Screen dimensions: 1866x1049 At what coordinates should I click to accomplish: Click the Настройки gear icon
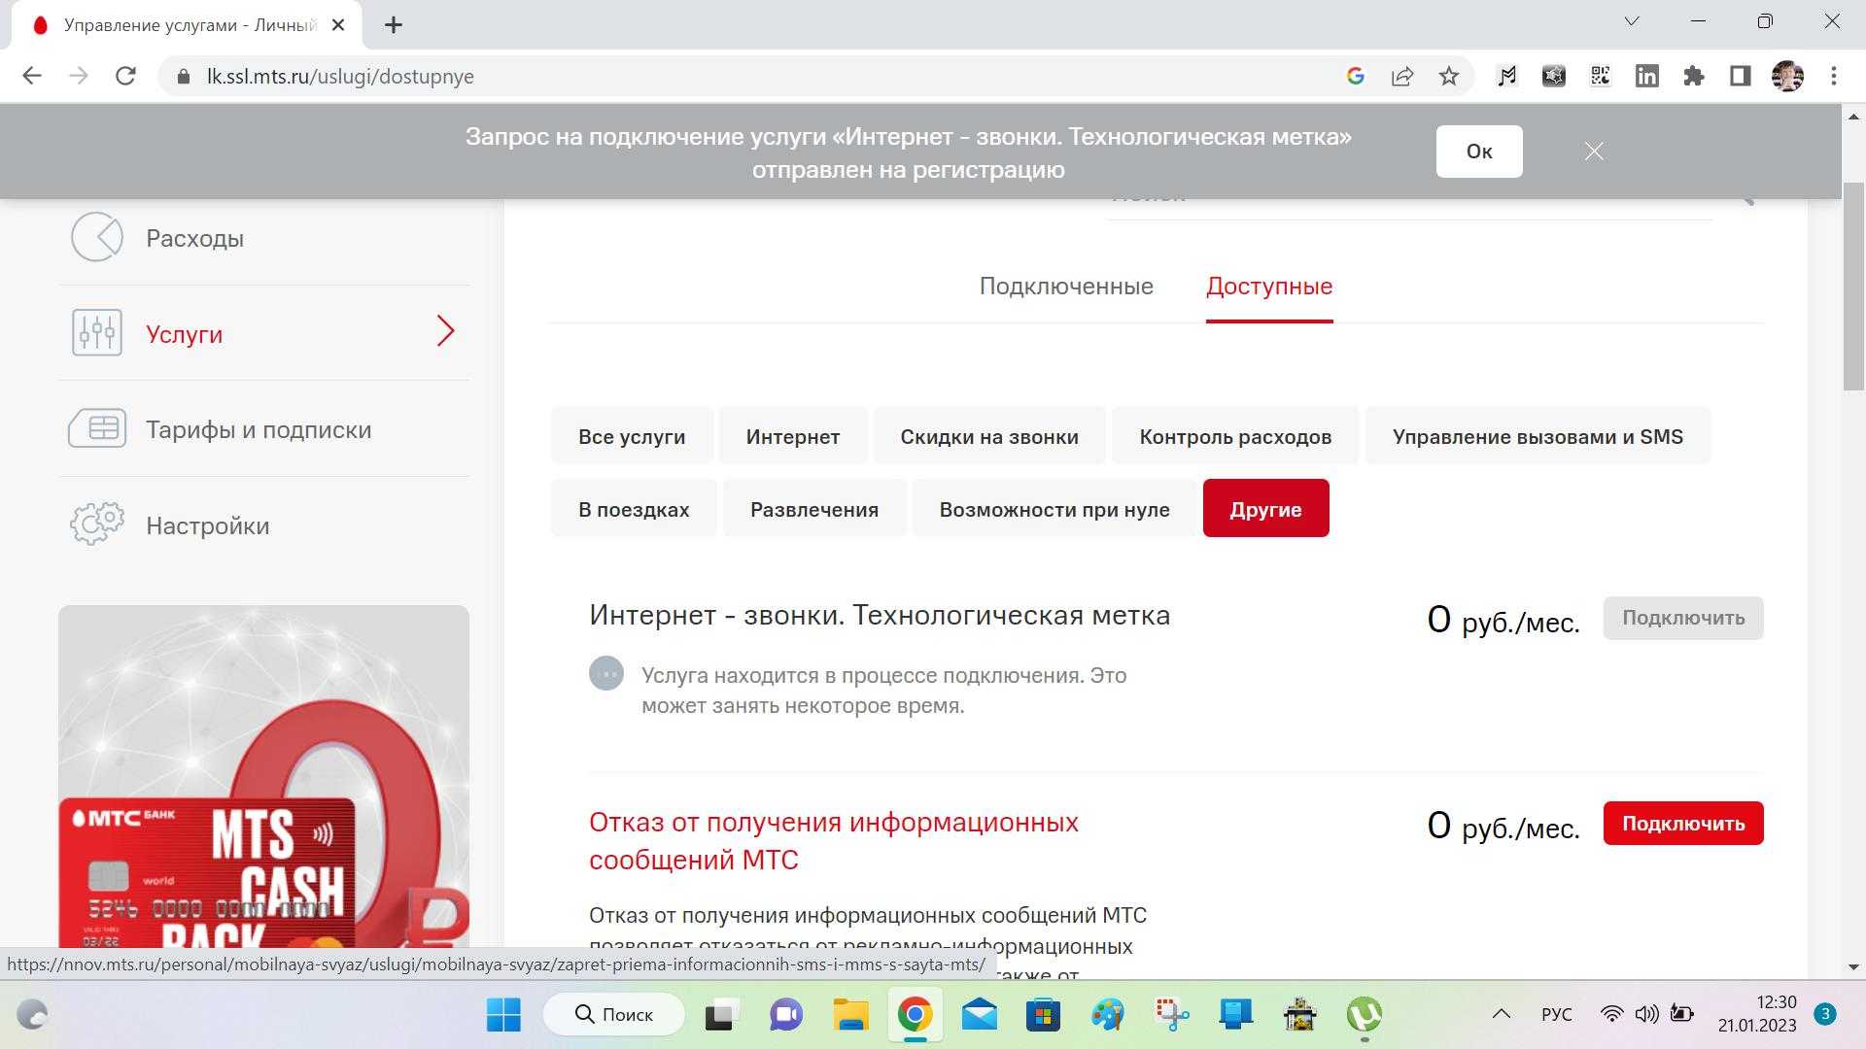click(x=97, y=524)
